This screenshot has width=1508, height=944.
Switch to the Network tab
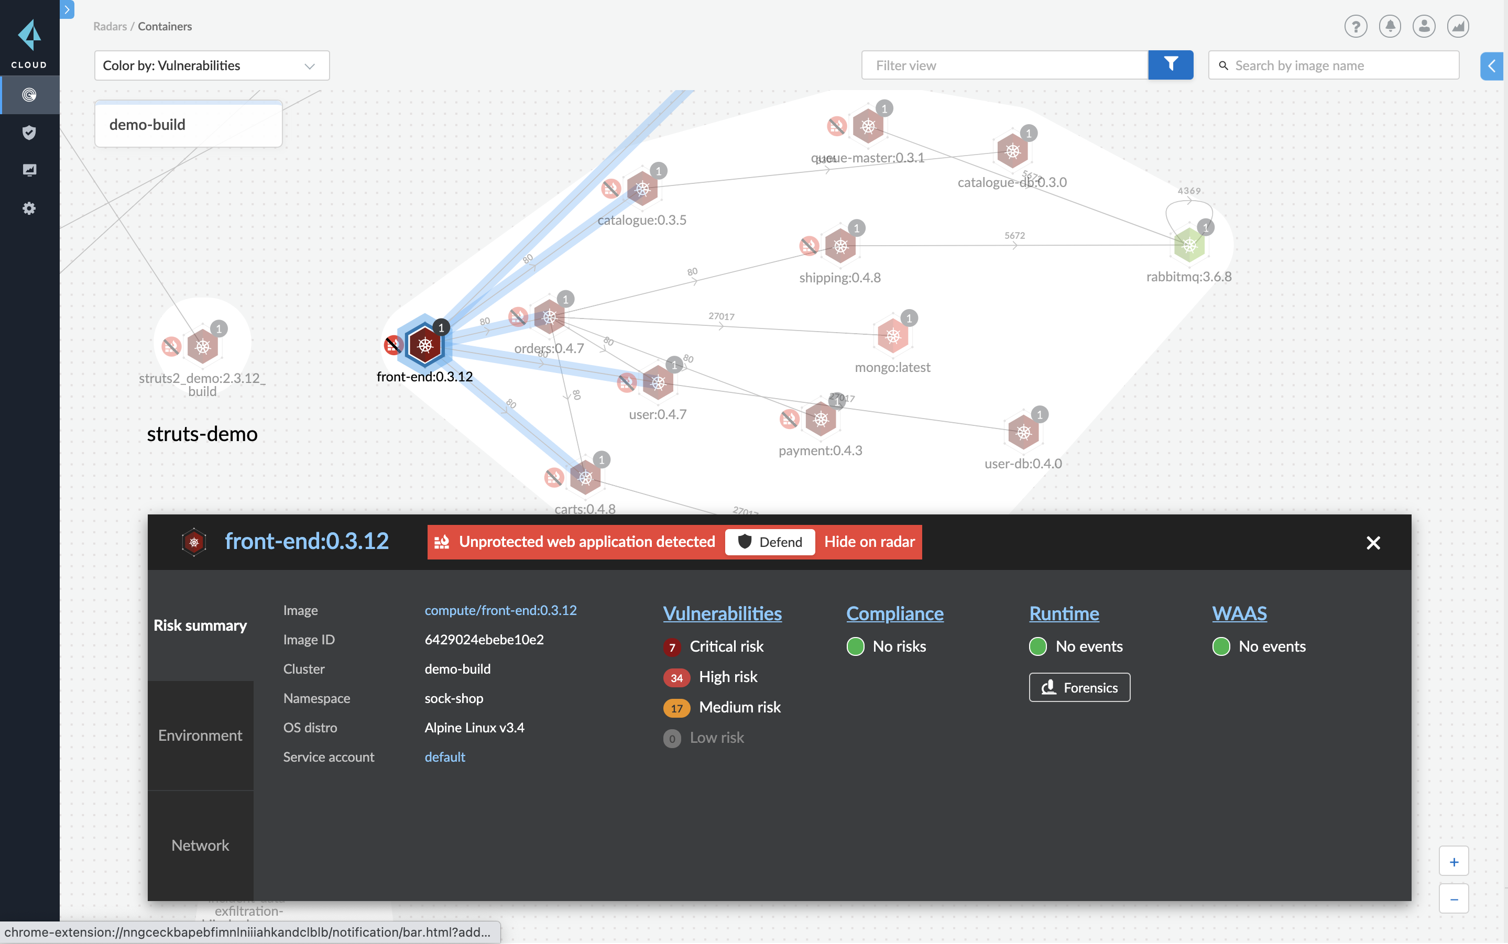point(200,845)
